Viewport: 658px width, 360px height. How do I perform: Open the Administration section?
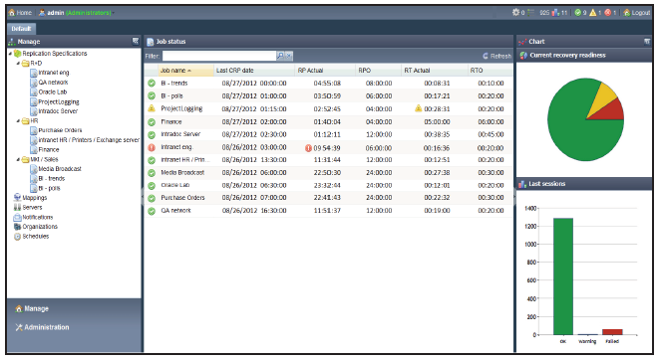tap(42, 327)
